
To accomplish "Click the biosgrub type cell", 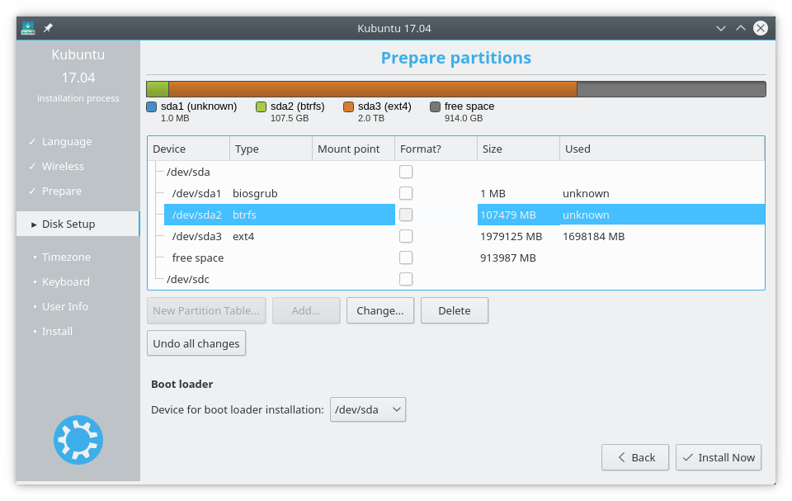I will tap(255, 193).
